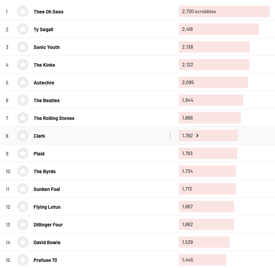Screen dimensions: 275x268
Task: Open the three-dot more menu for Clark
Action: coord(170,136)
